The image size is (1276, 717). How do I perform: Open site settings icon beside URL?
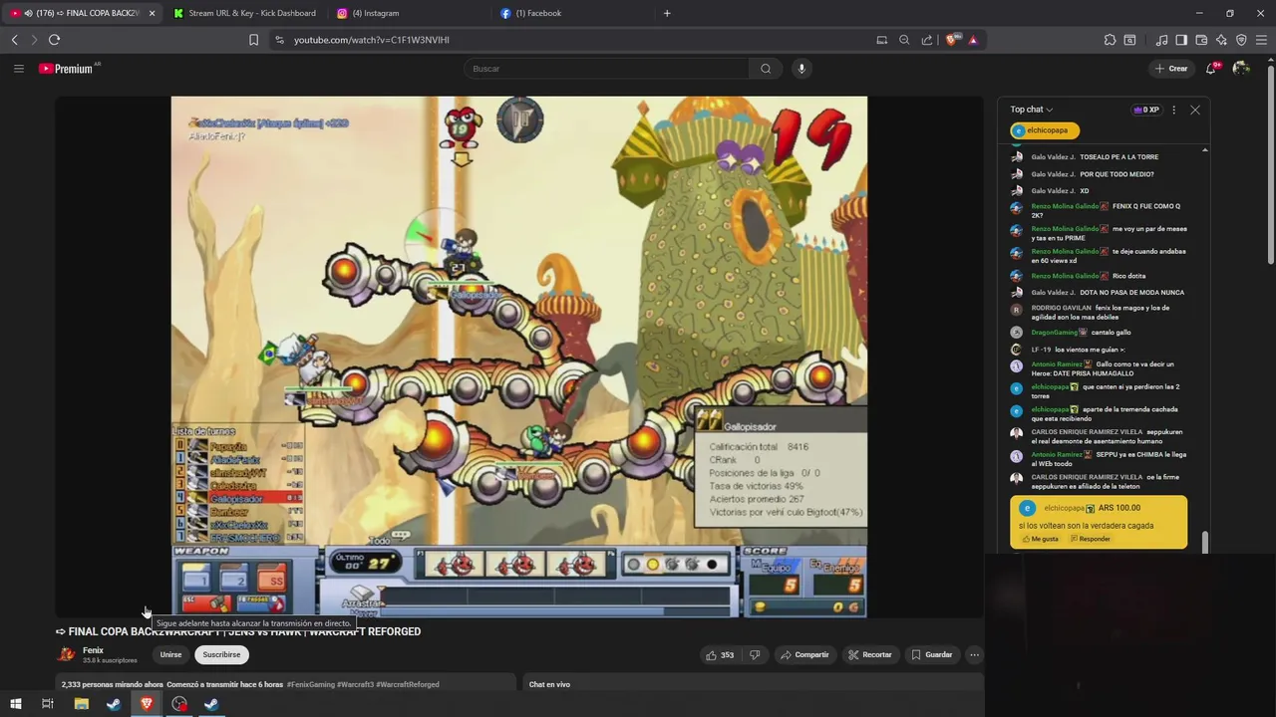point(279,40)
